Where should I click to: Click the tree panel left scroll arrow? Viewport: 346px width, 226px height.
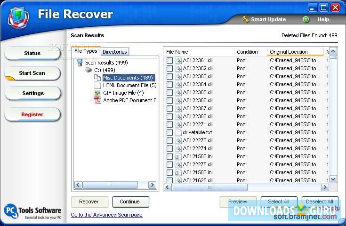(x=78, y=185)
